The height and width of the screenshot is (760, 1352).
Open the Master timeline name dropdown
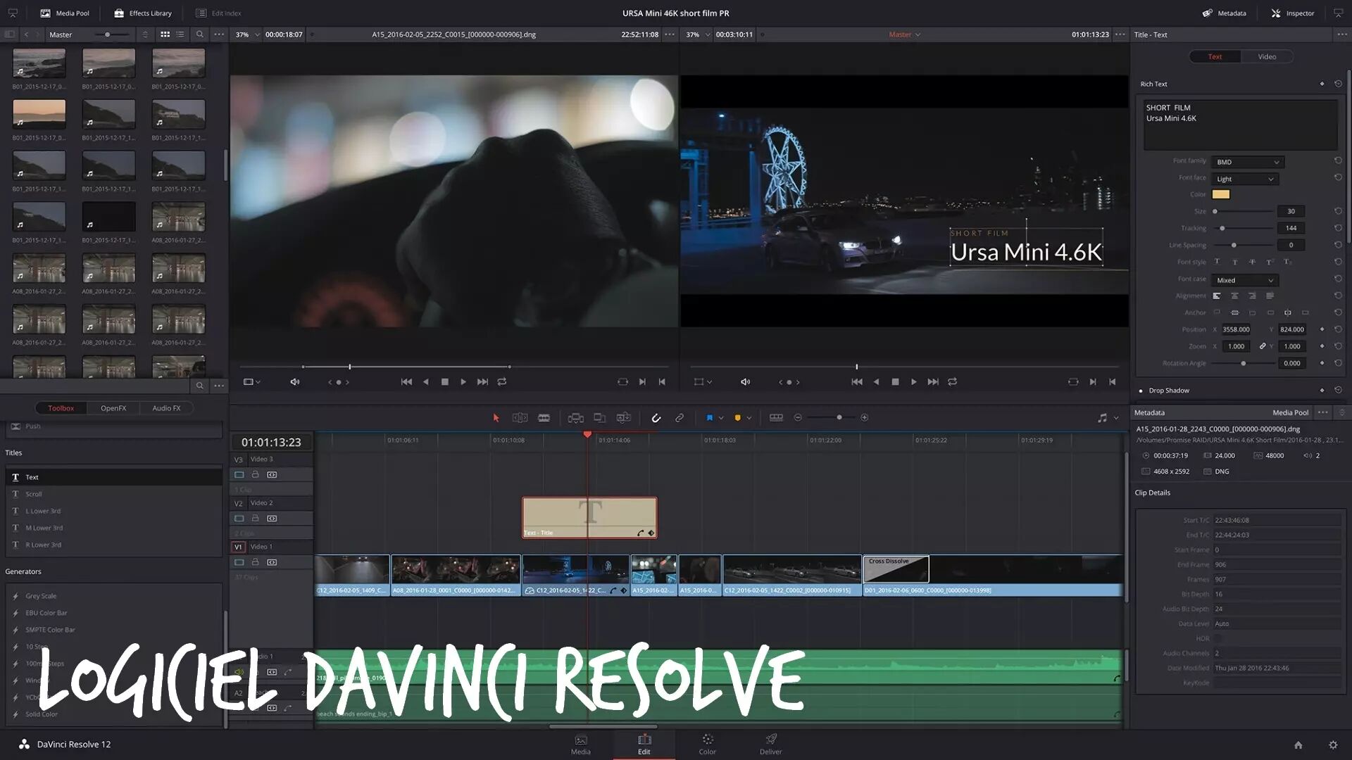904,34
